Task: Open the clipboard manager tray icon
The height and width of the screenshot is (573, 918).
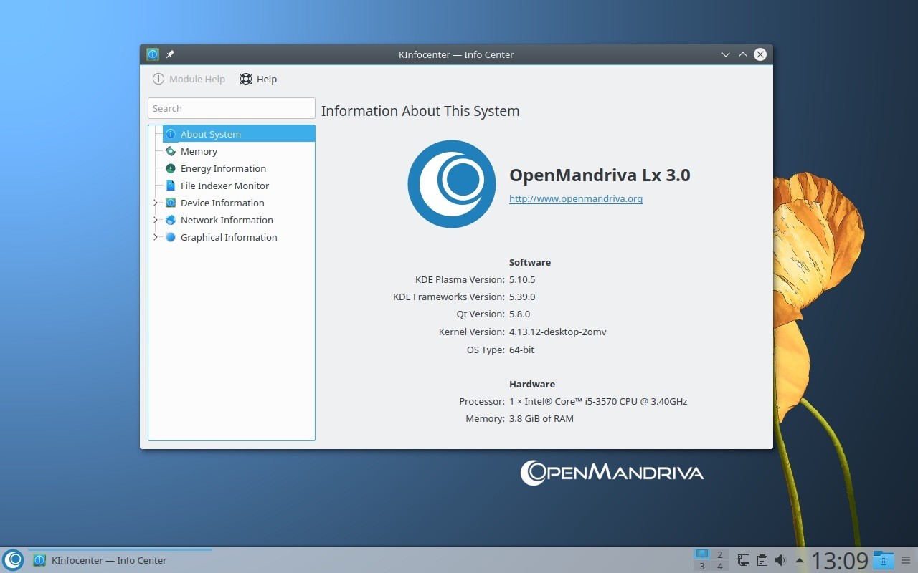Action: tap(762, 560)
